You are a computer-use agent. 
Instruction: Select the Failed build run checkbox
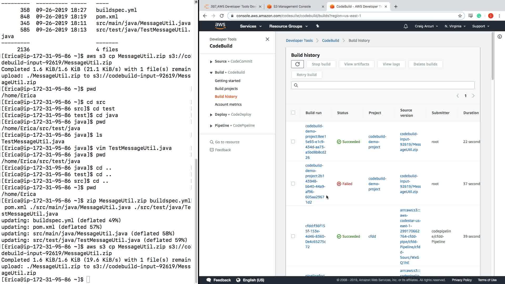coord(293,184)
